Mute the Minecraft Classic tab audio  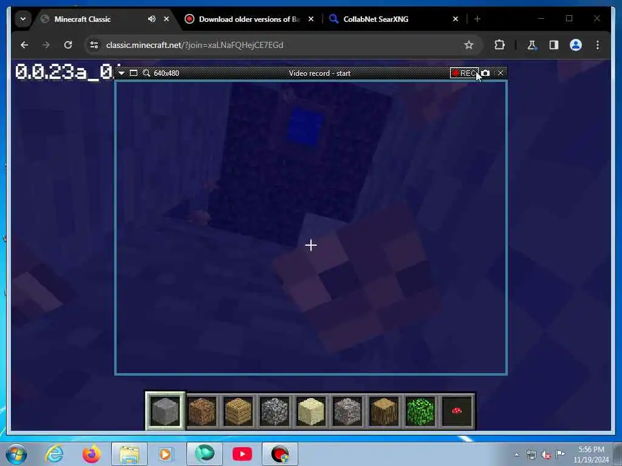pyautogui.click(x=151, y=19)
